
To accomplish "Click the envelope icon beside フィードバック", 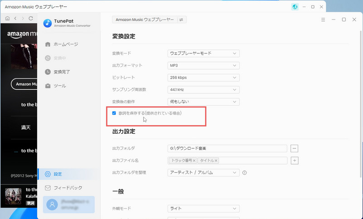I will 48,188.
